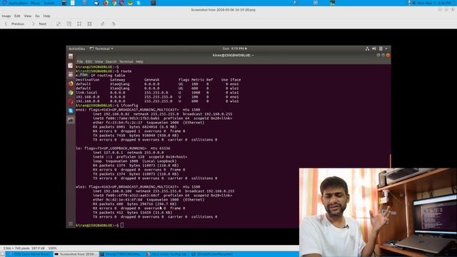457x257 pixels.
Task: Click the webcam video overlay
Action: click(378, 212)
